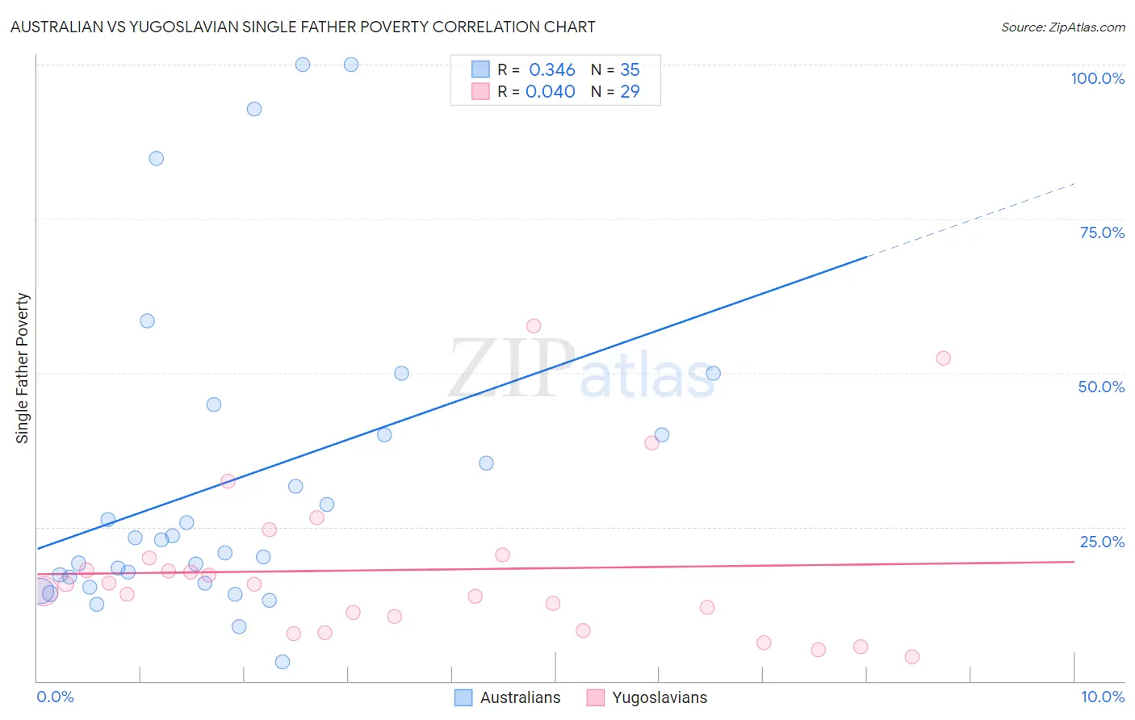Select the Australians legend label
The height and width of the screenshot is (720, 1135).
520,697
